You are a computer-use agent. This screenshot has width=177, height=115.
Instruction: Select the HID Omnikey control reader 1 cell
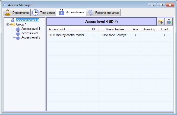pyautogui.click(x=68, y=35)
